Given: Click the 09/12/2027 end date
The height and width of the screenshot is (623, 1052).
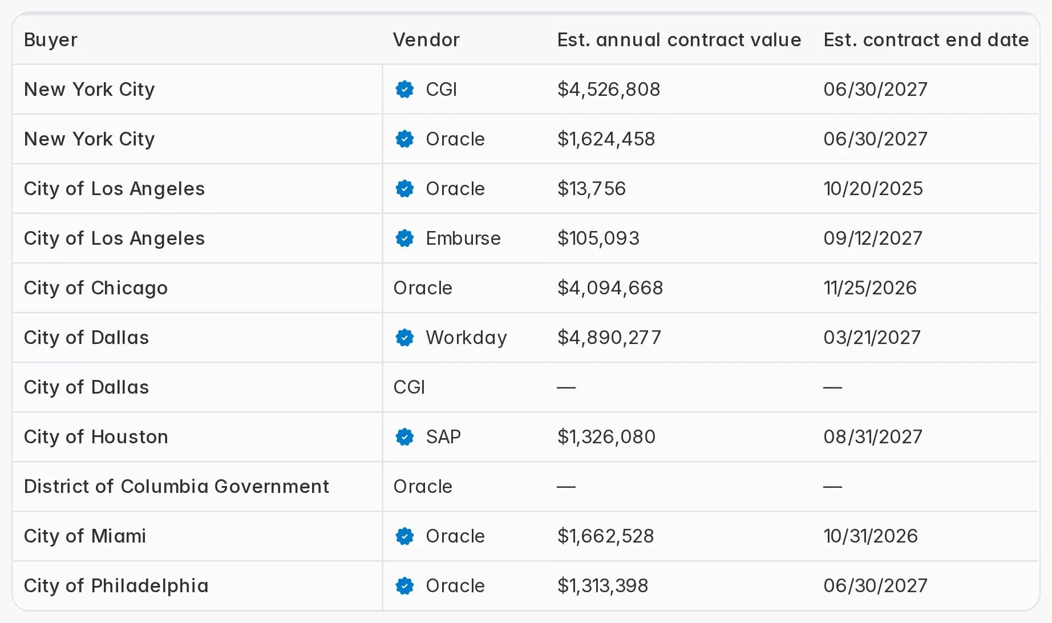Looking at the screenshot, I should tap(873, 238).
